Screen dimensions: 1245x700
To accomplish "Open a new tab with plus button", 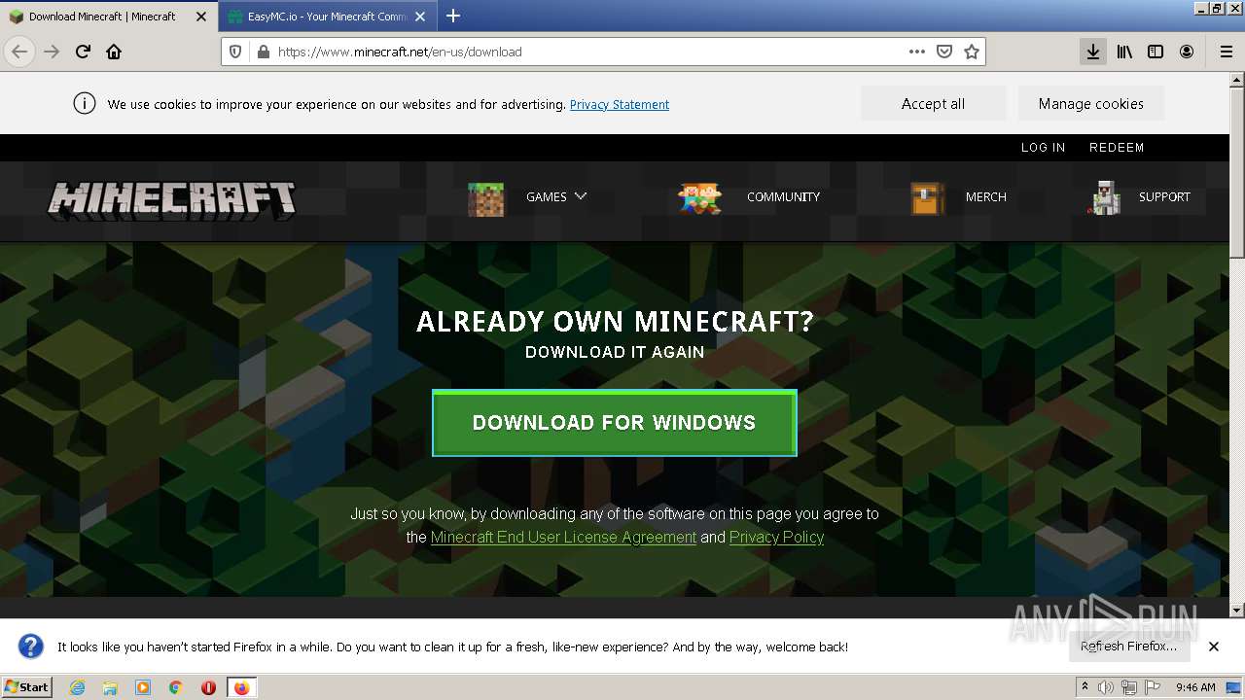I will click(453, 16).
